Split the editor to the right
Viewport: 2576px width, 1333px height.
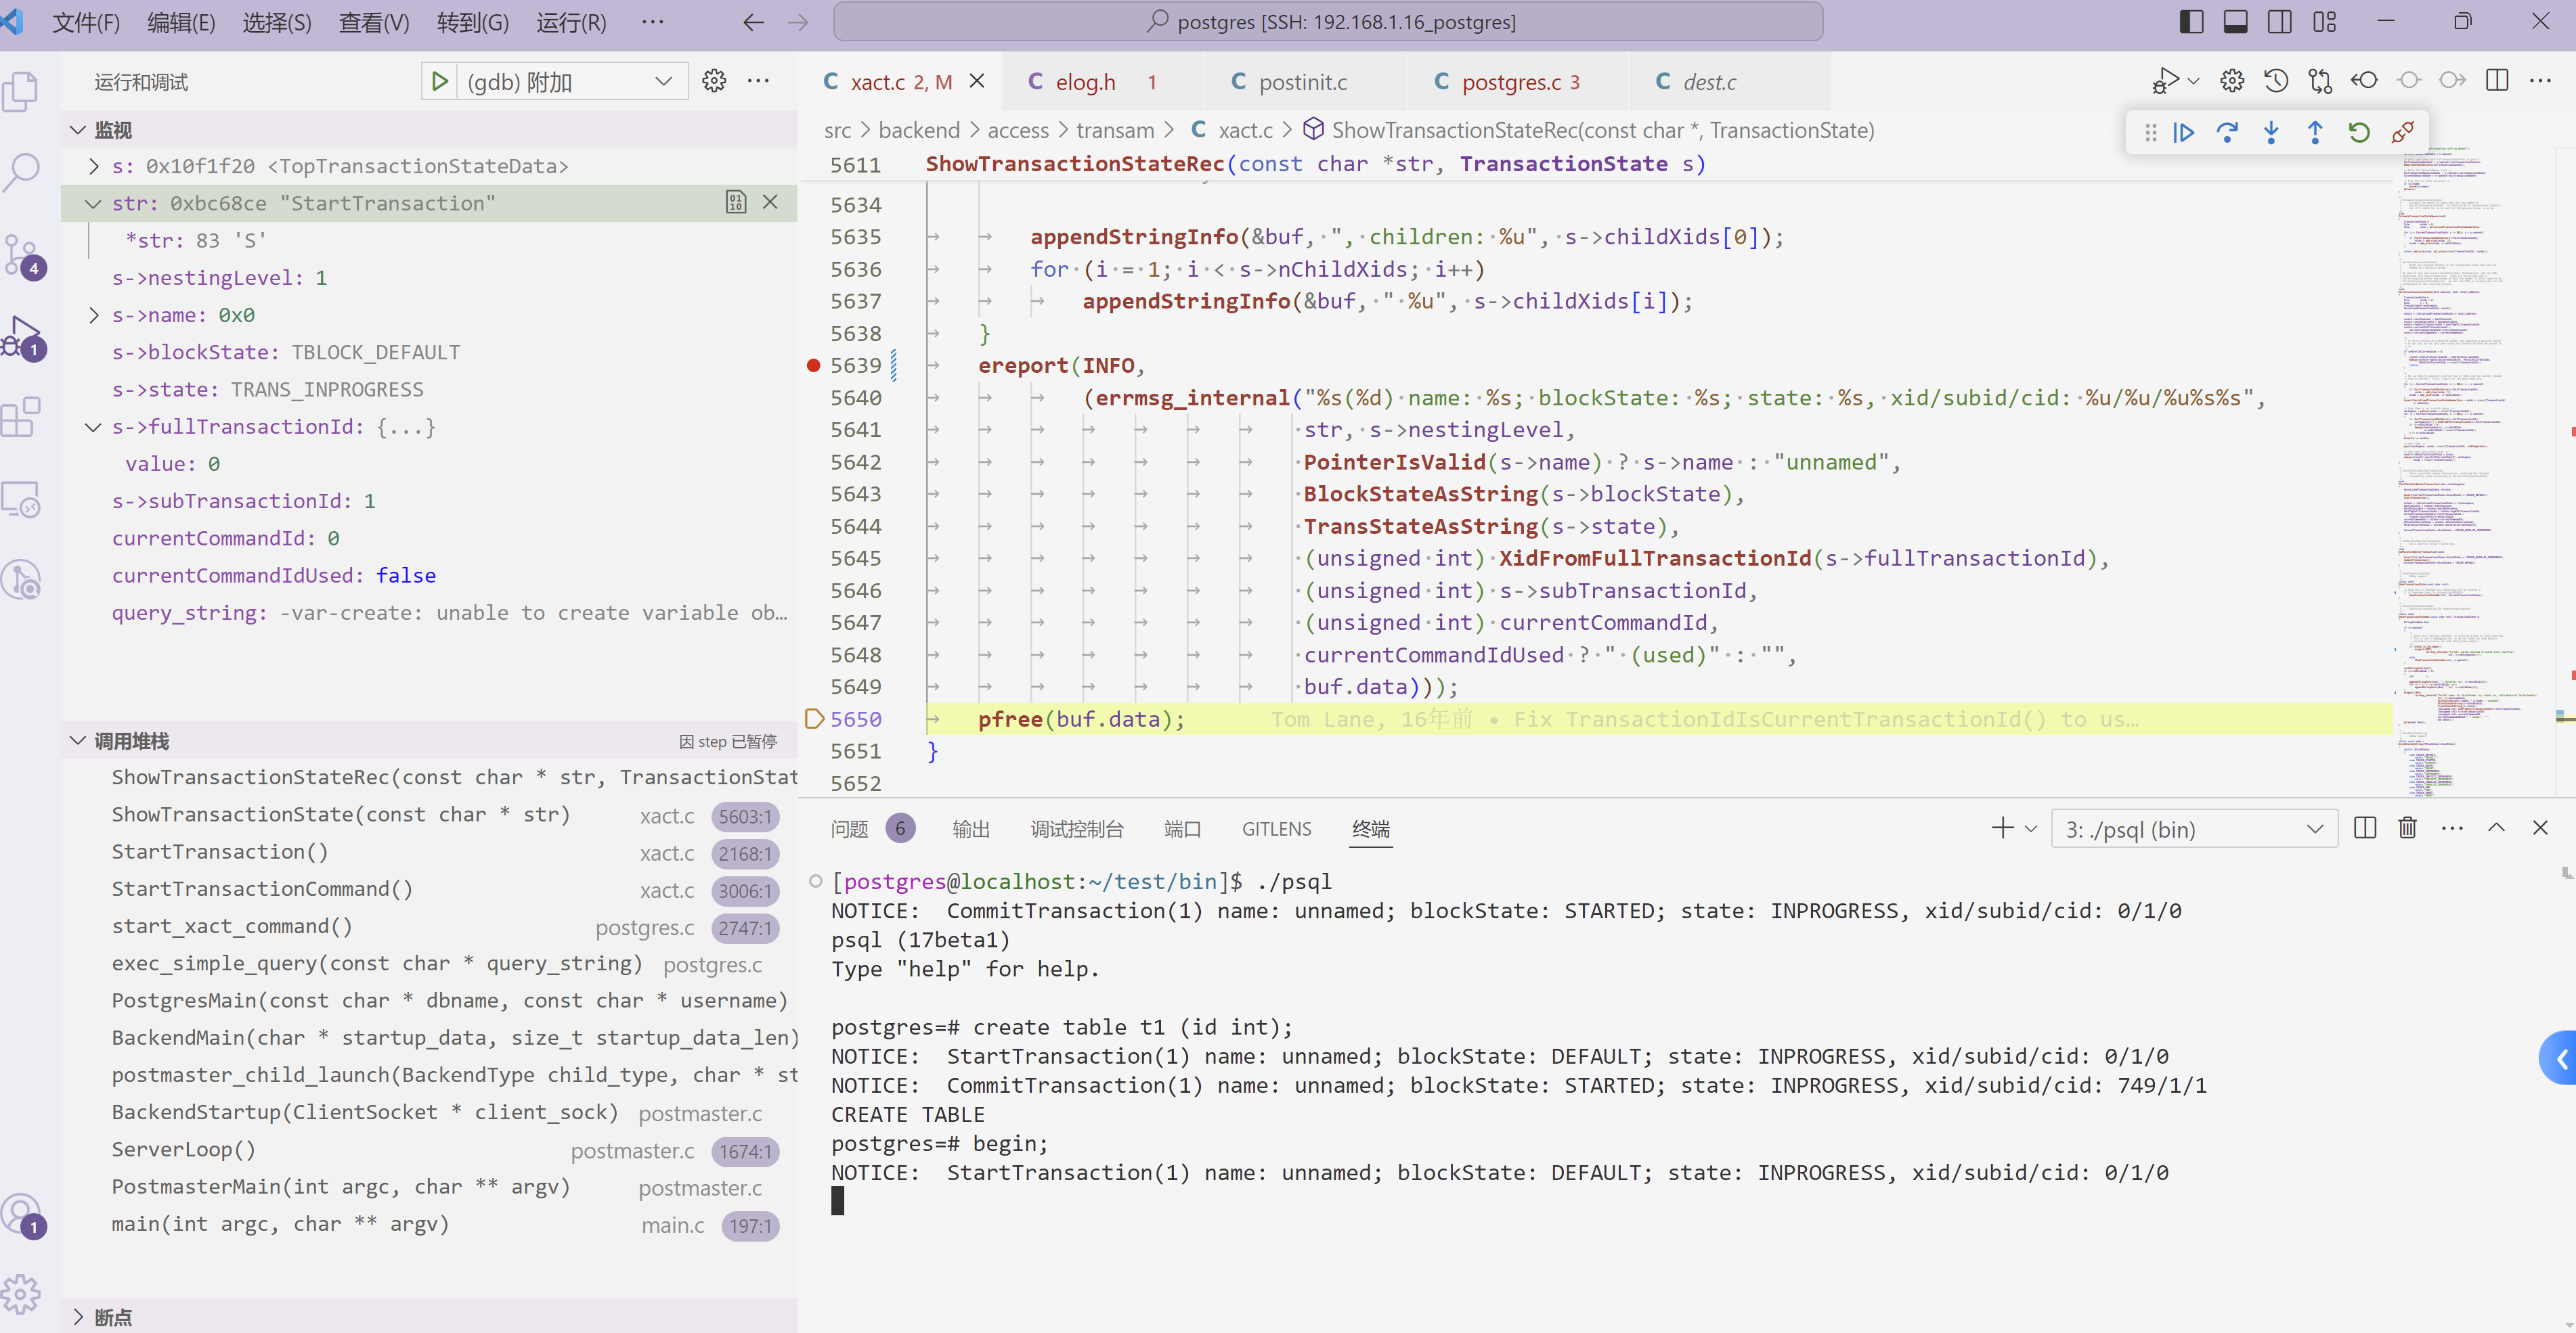point(2497,81)
